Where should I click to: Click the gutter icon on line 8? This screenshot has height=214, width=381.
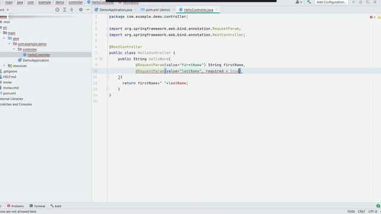[101, 59]
